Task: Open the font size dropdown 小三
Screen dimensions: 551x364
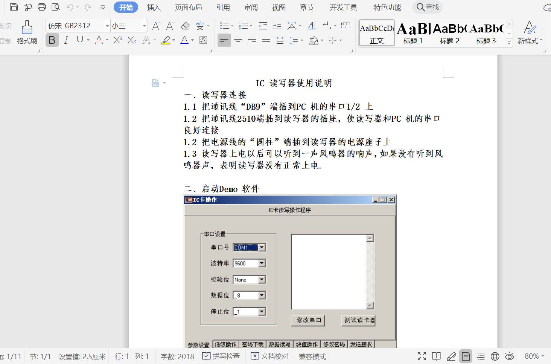Action: [x=145, y=26]
